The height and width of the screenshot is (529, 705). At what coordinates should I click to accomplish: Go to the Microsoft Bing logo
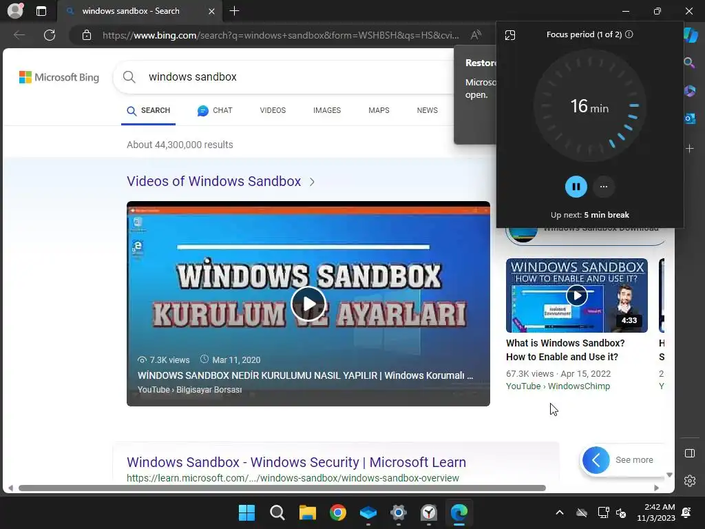[x=59, y=77]
